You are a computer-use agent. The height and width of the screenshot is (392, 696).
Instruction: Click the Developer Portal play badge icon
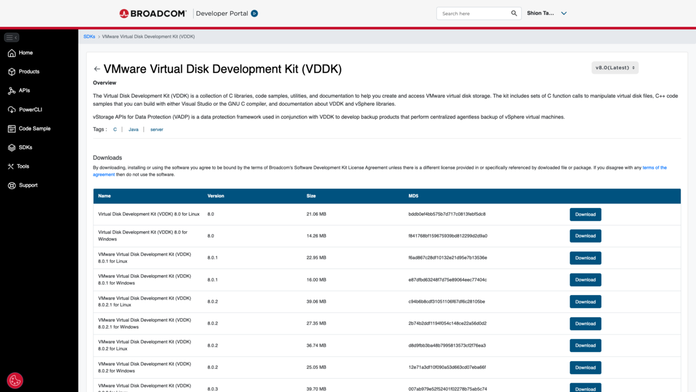pos(255,13)
